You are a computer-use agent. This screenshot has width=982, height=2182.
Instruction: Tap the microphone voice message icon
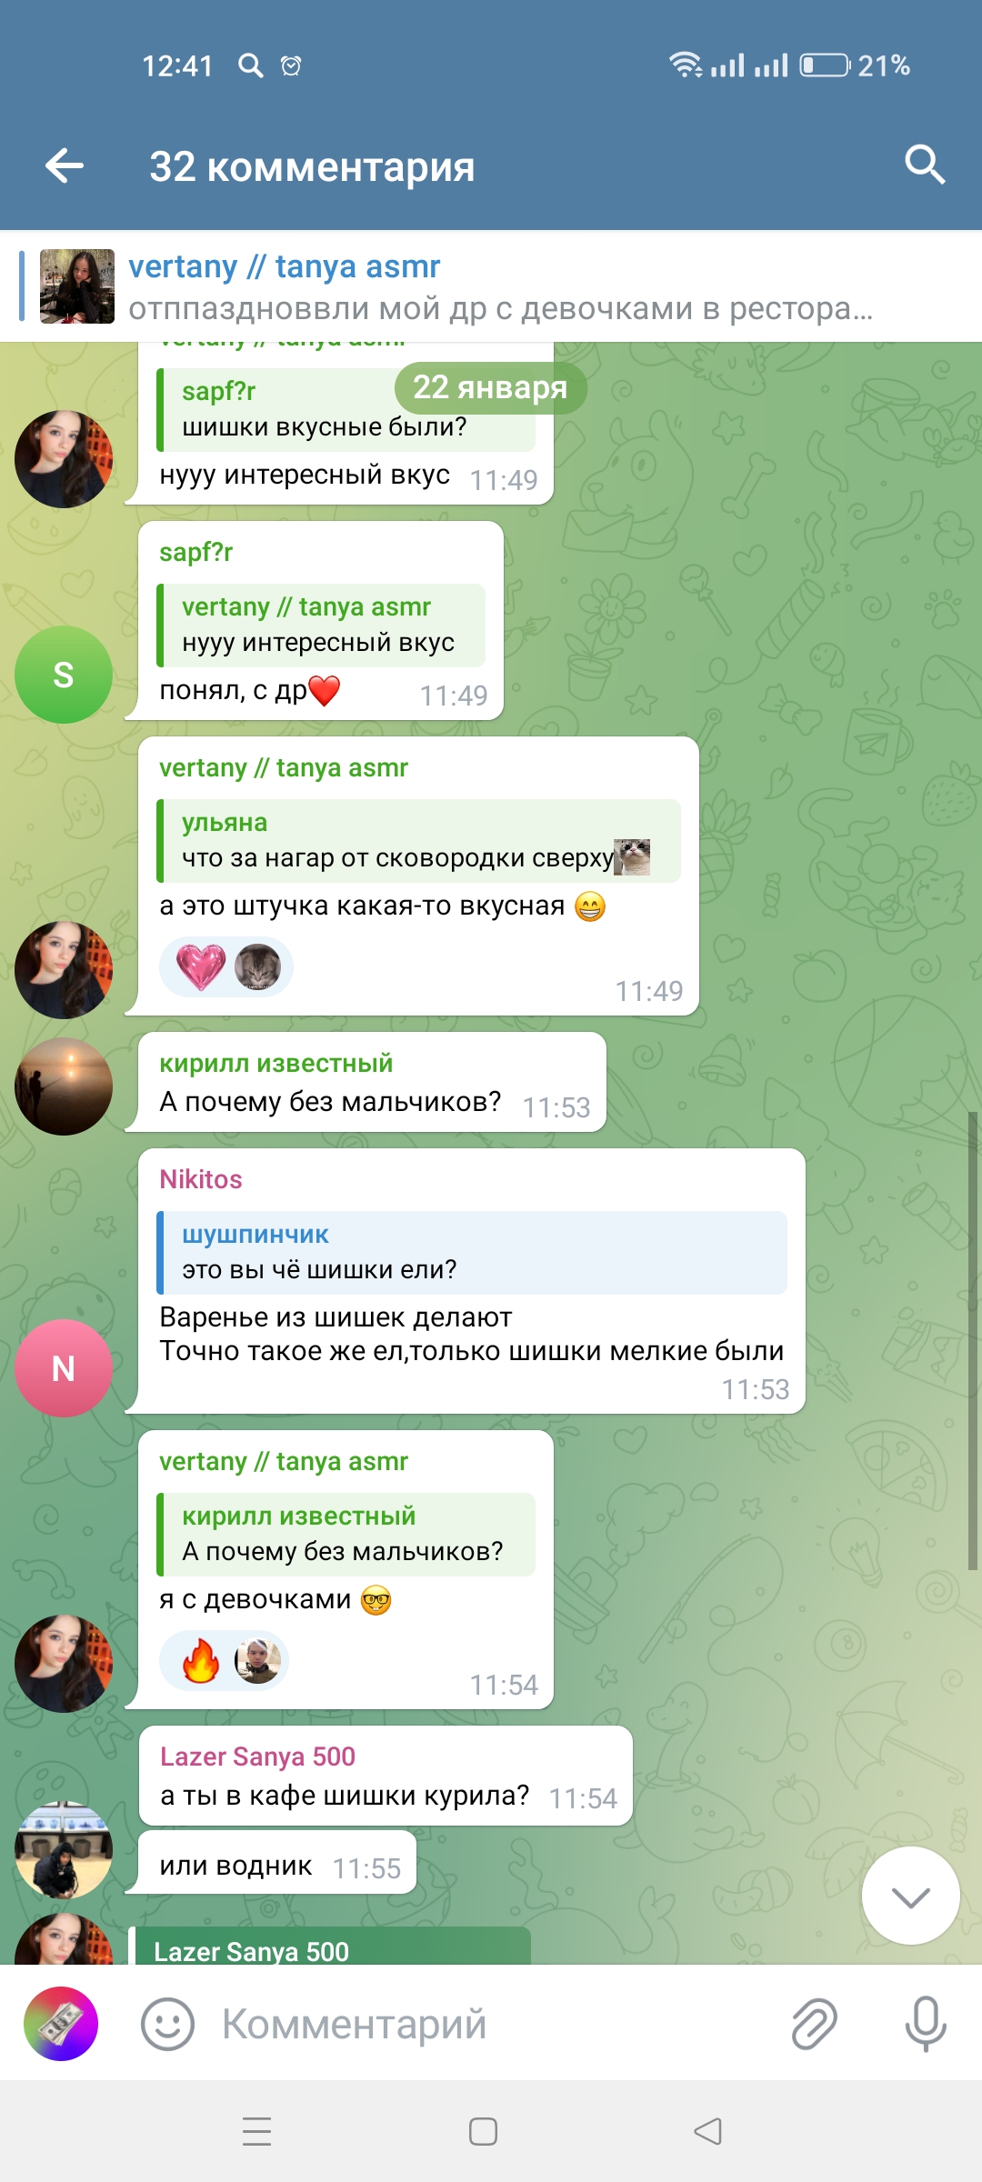pyautogui.click(x=926, y=2024)
